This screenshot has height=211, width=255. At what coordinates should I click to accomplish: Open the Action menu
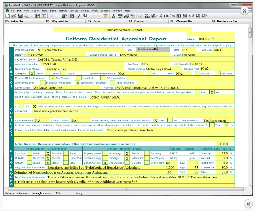[x=36, y=11]
